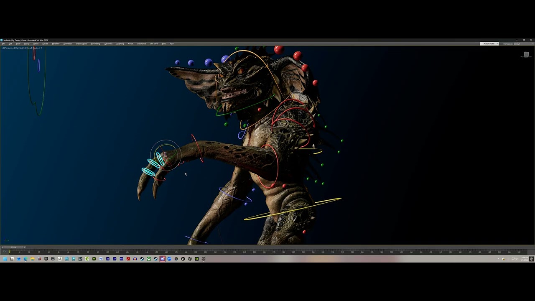The height and width of the screenshot is (301, 535).
Task: Open Photoshop Ps taskbar icon
Action: [101, 259]
